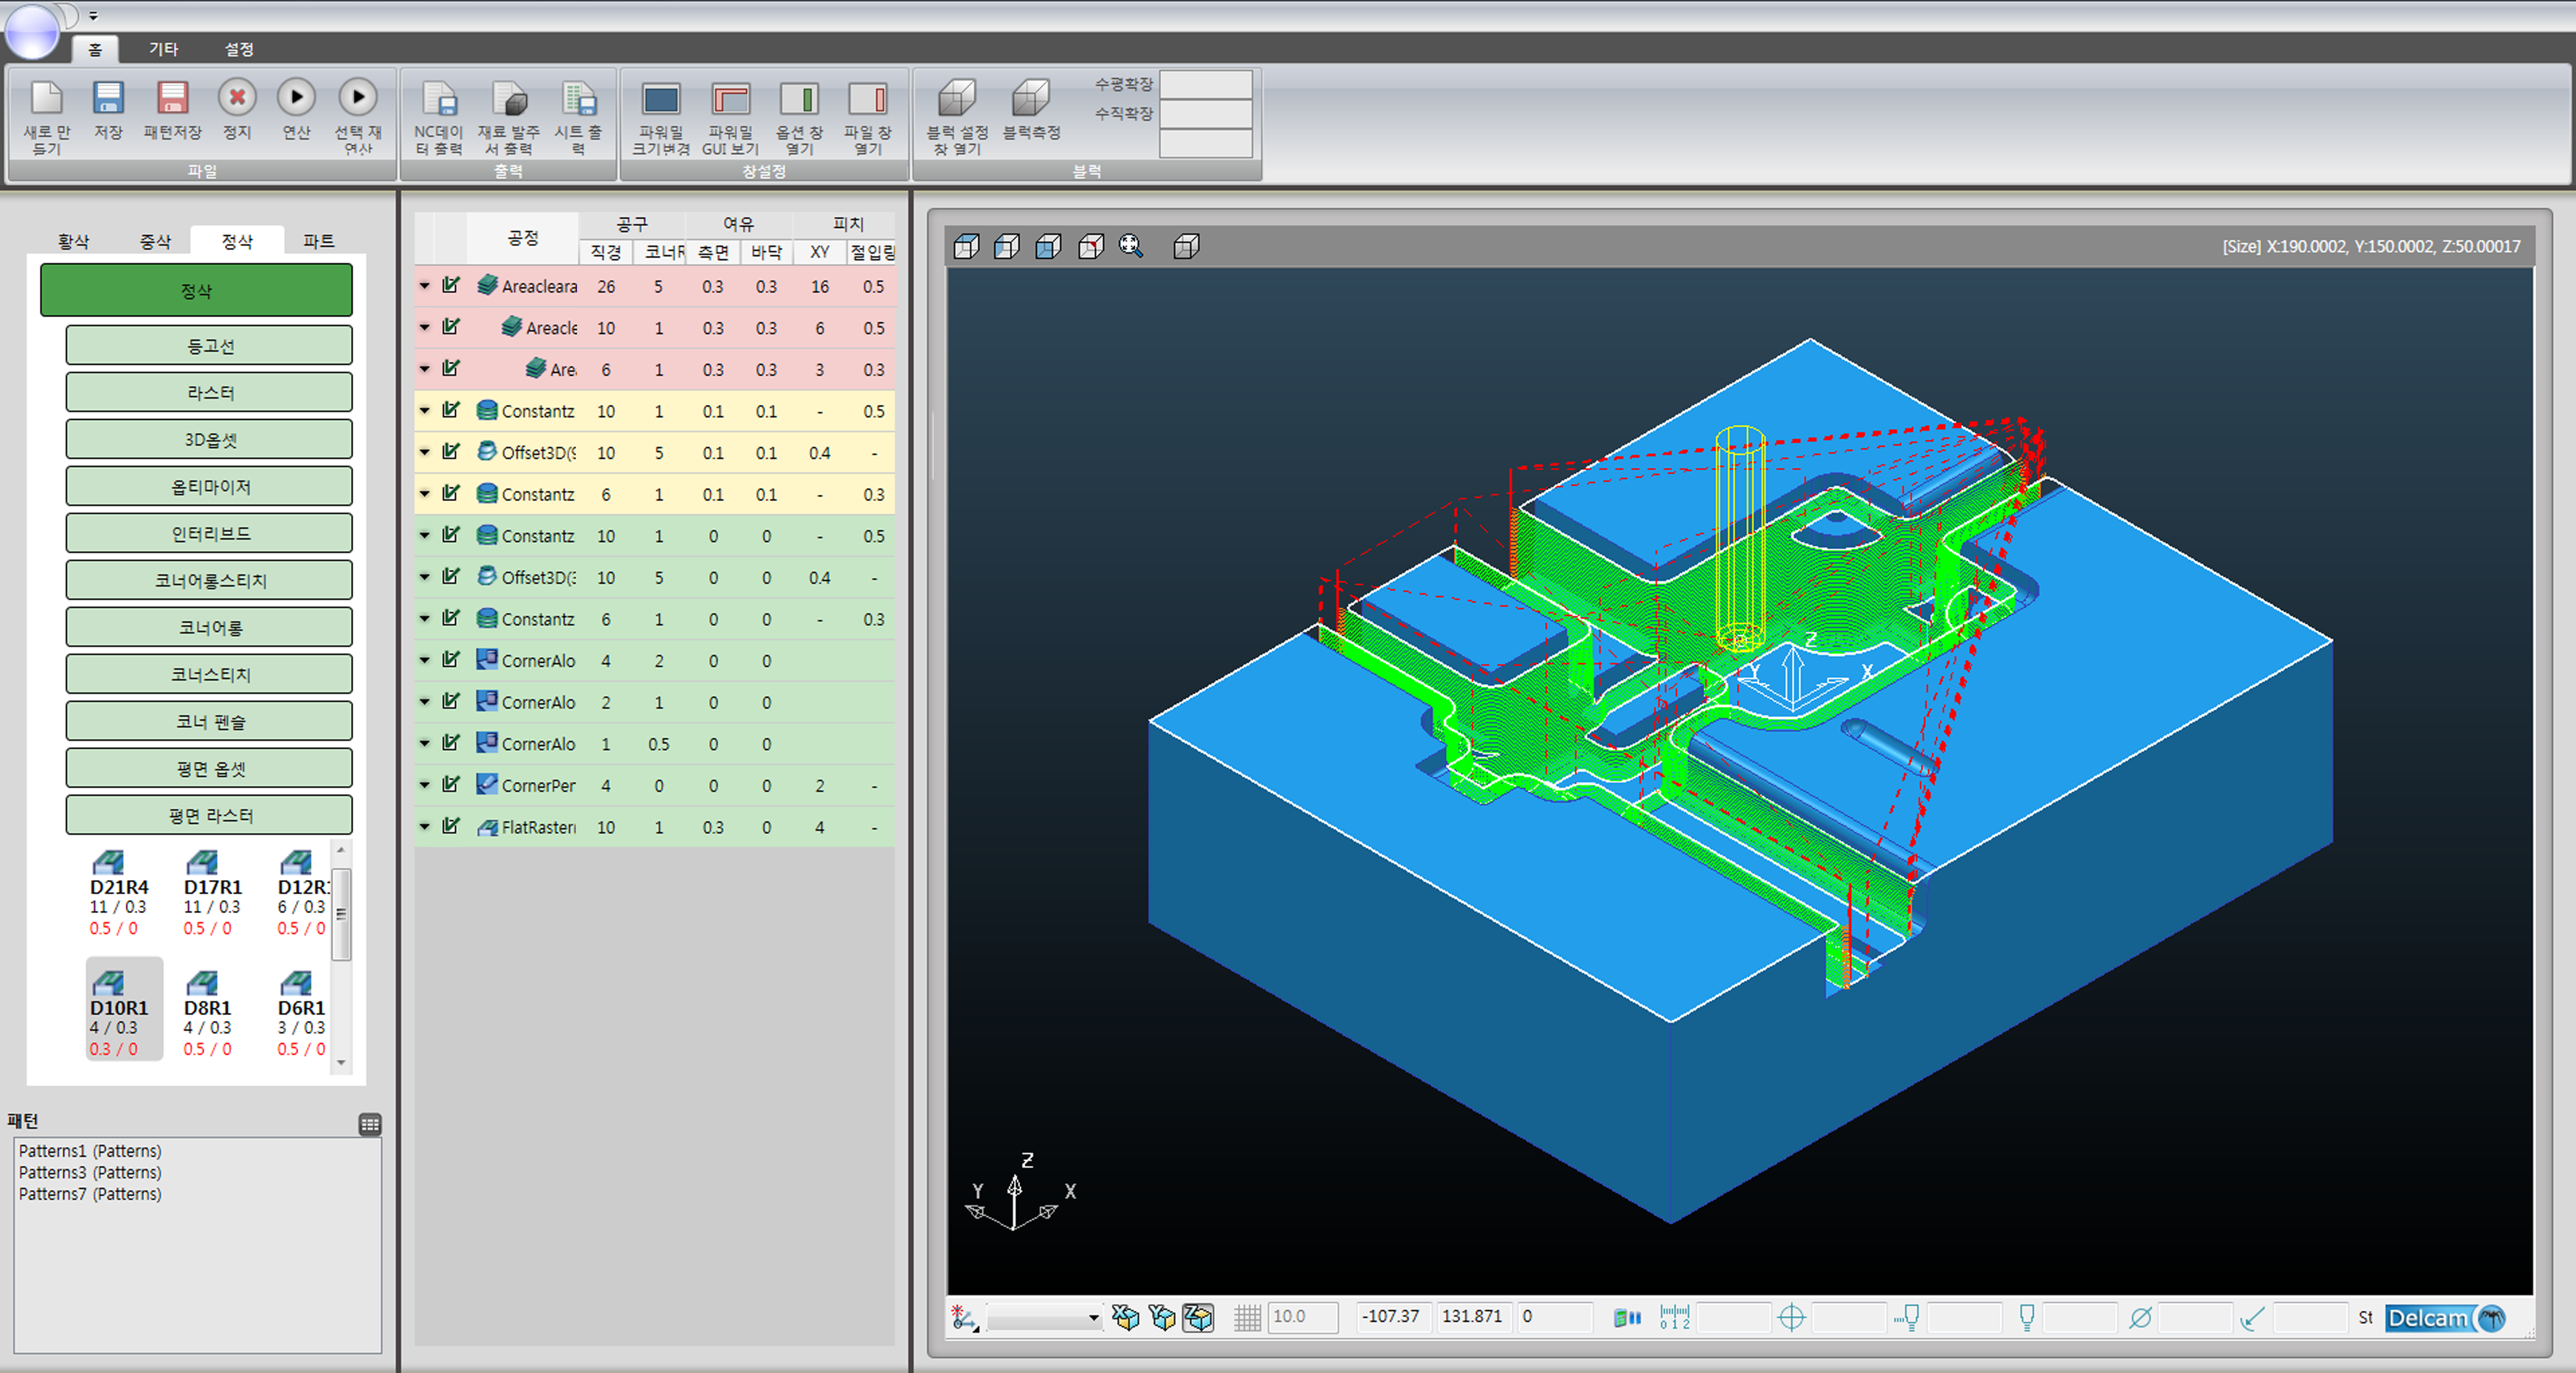Toggle edit check for CornerPer row
The image size is (2576, 1373).
coord(451,785)
